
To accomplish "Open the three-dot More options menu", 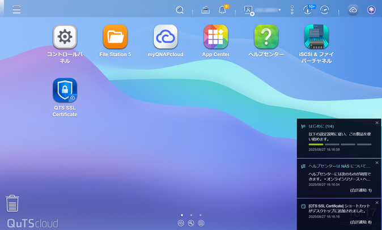I will (x=292, y=10).
